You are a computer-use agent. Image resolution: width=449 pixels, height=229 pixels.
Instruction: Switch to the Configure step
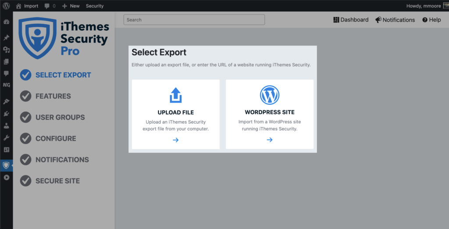pyautogui.click(x=48, y=139)
